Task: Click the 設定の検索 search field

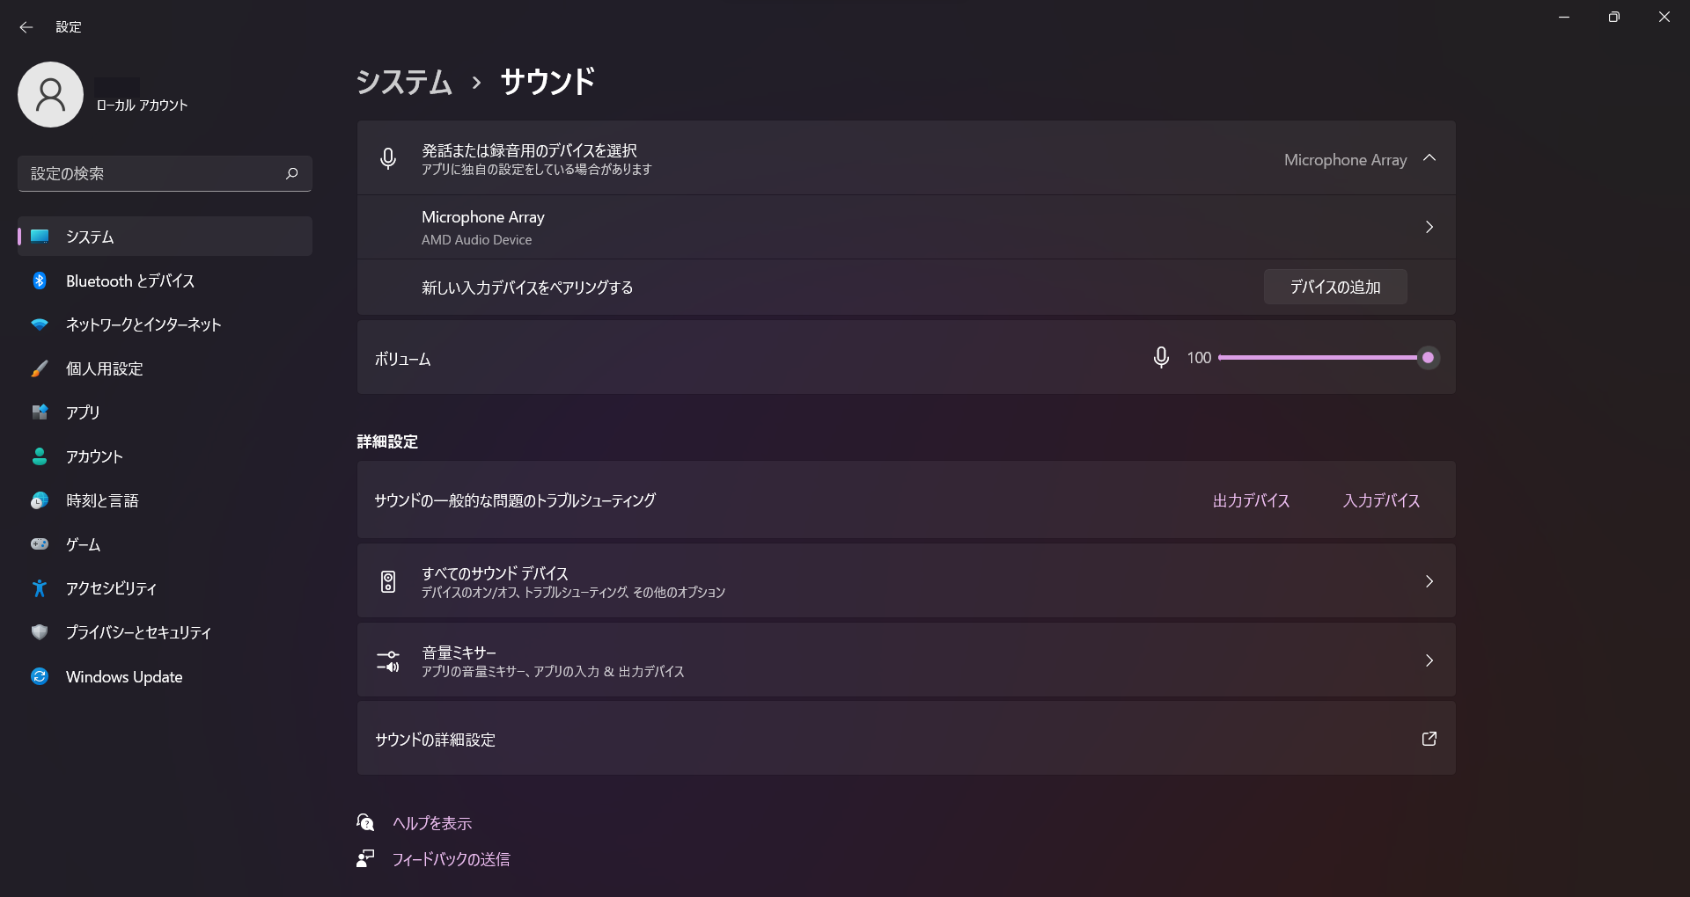Action: 165,173
